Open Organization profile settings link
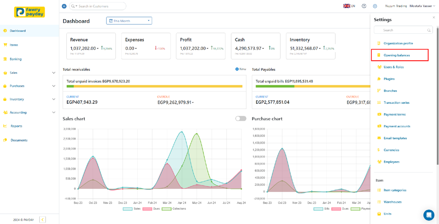 [x=398, y=43]
